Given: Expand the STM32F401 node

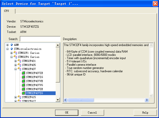Looking at the screenshot, I should (15, 61).
